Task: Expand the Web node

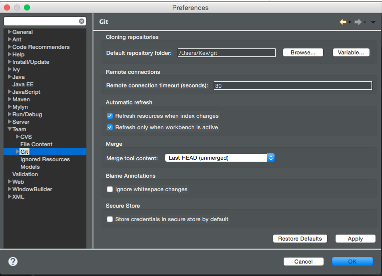Action: tap(10, 182)
